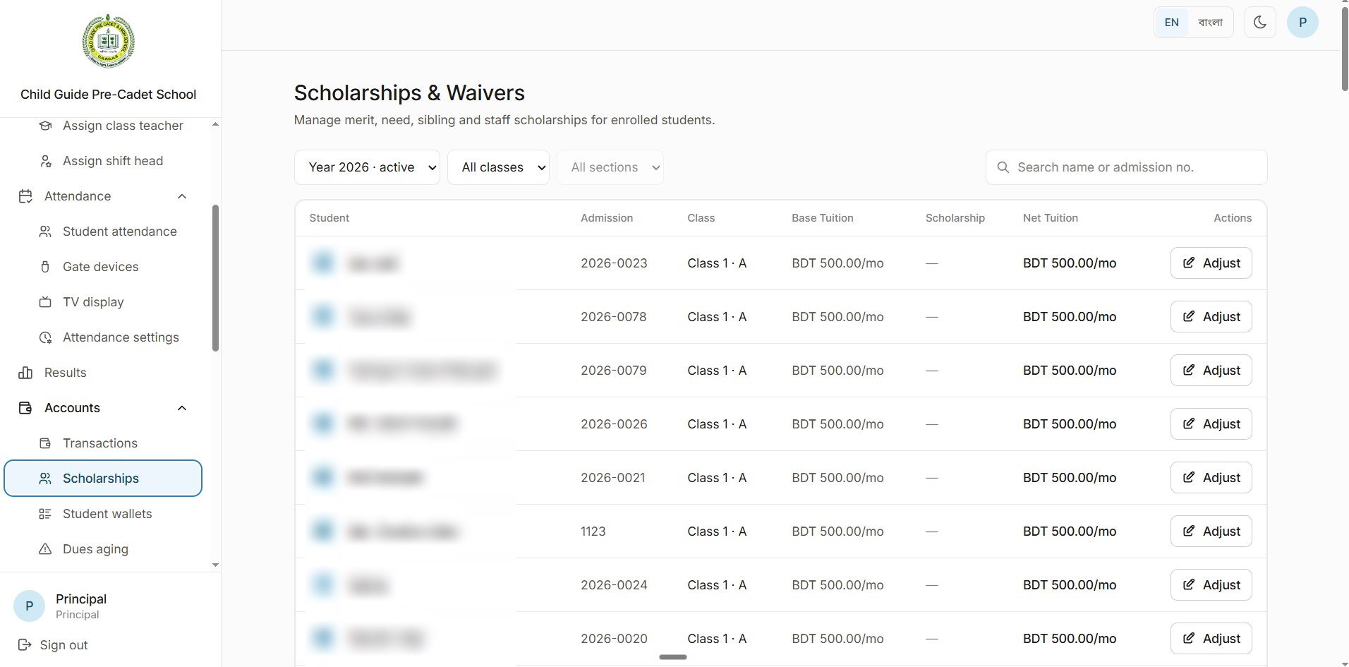Click the search name or admission field

click(x=1126, y=167)
